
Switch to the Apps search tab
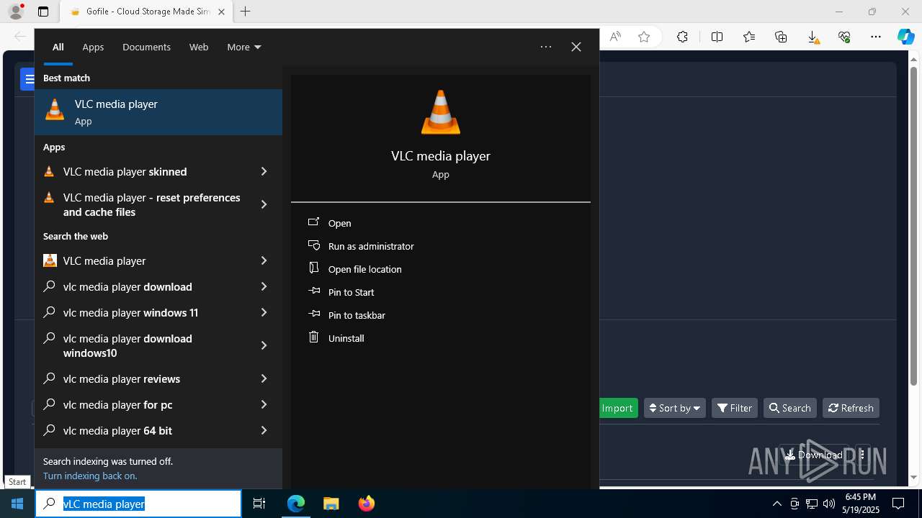coord(93,47)
